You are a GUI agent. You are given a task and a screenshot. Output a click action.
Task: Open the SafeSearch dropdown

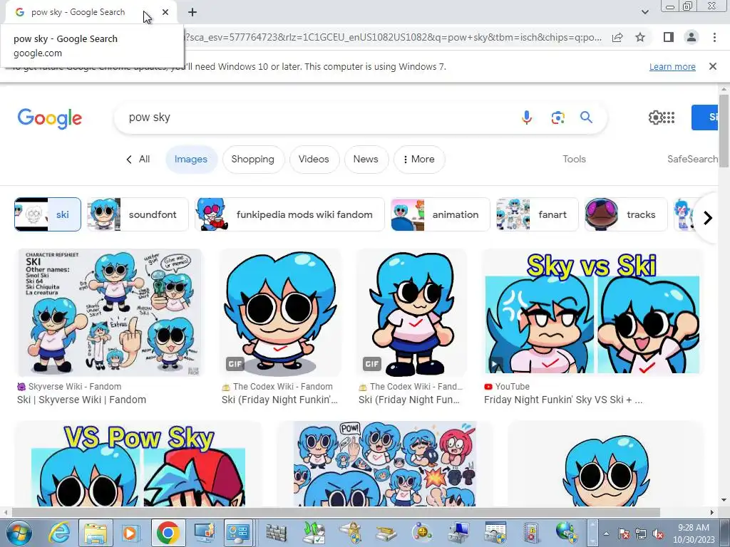pyautogui.click(x=693, y=159)
